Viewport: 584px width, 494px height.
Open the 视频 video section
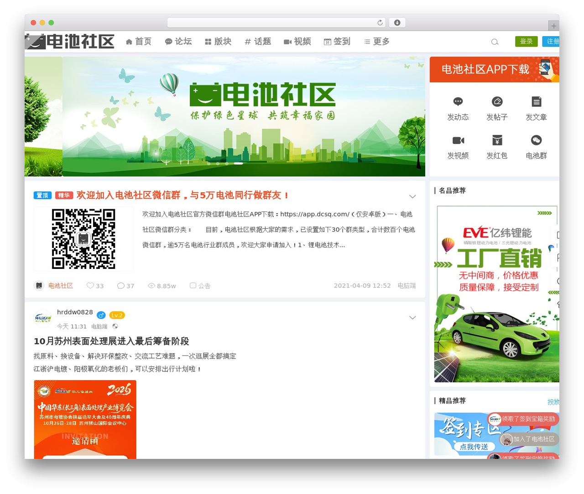tap(297, 41)
